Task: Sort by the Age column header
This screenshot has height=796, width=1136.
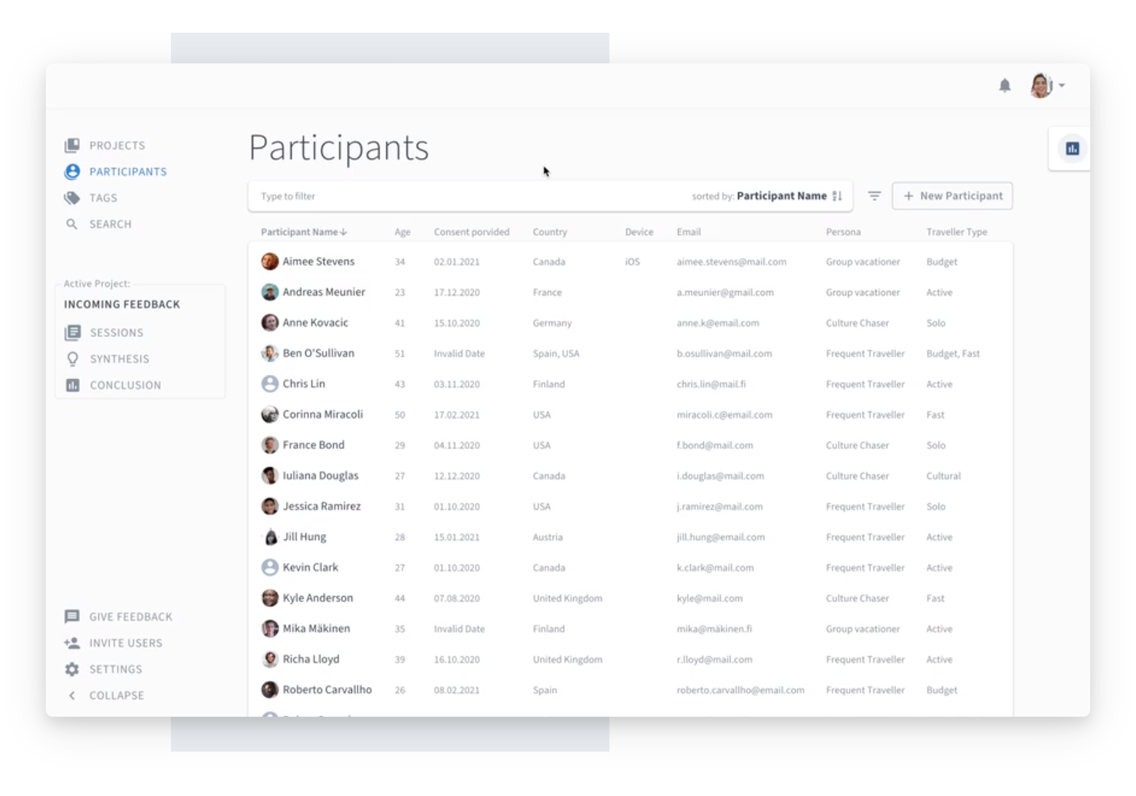Action: (x=402, y=232)
